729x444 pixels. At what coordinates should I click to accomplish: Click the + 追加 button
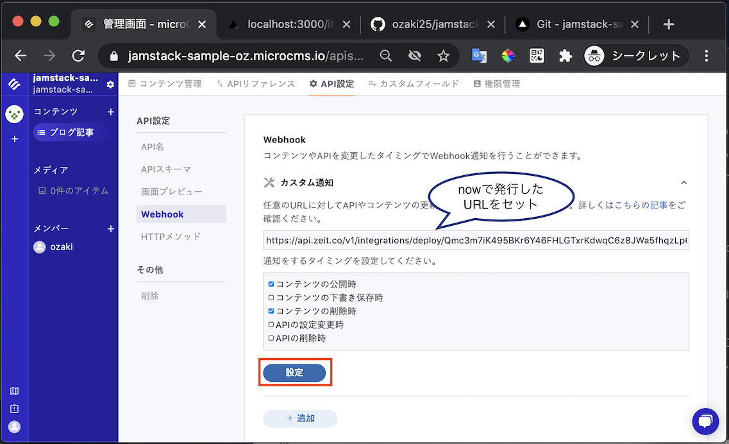pyautogui.click(x=300, y=418)
